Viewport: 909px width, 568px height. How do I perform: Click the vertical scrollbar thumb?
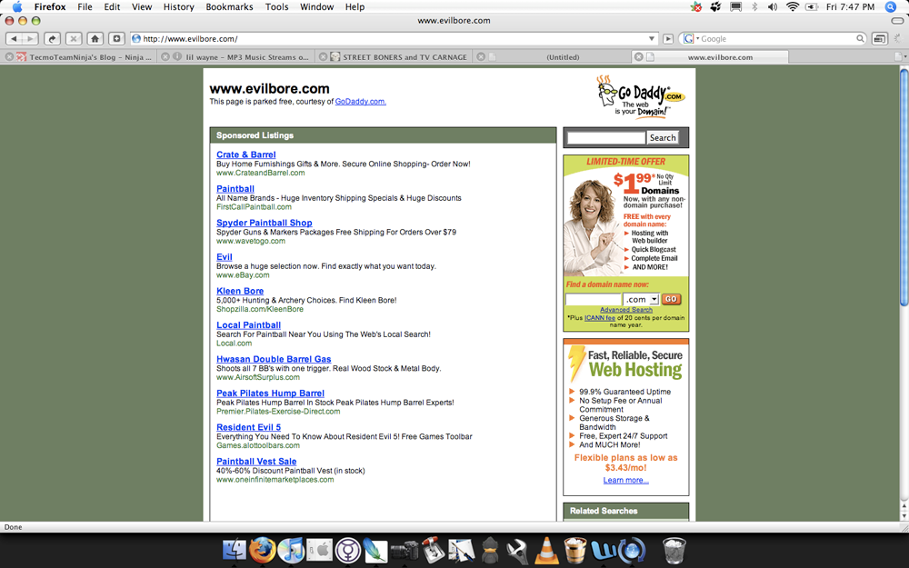(904, 186)
